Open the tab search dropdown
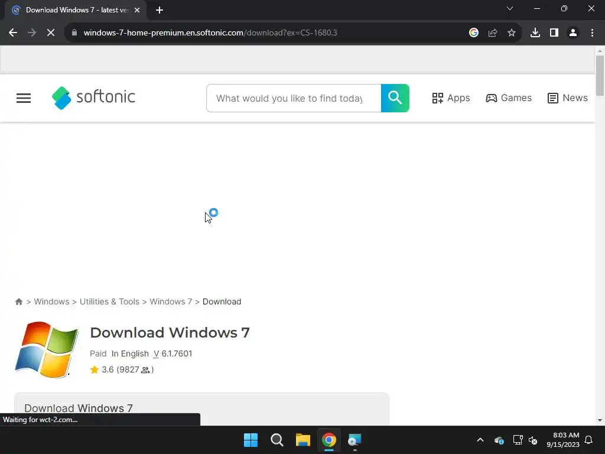 [510, 8]
